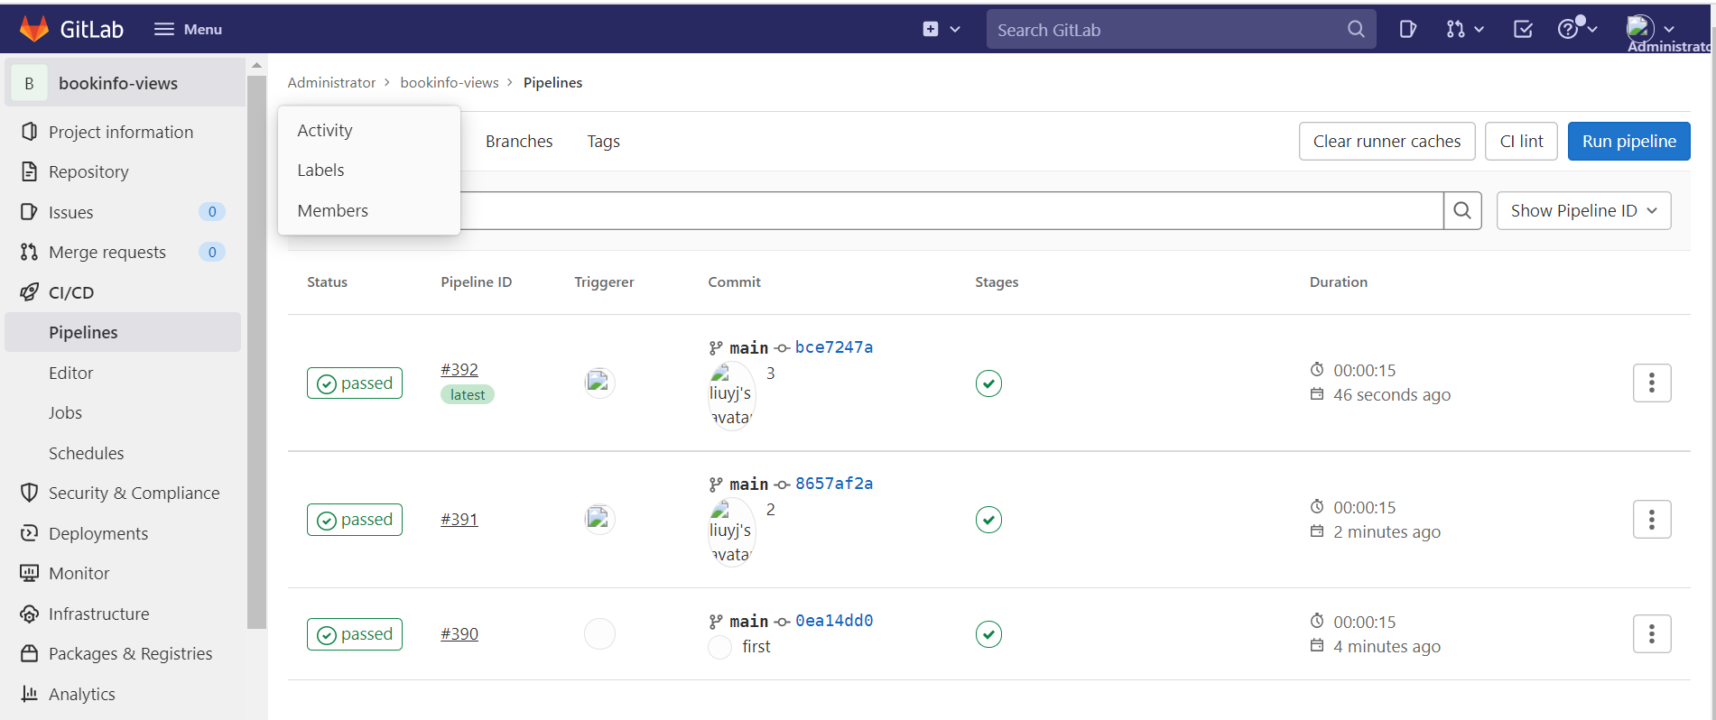This screenshot has height=720, width=1716.
Task: Open pipeline #390 link
Action: pyautogui.click(x=459, y=633)
